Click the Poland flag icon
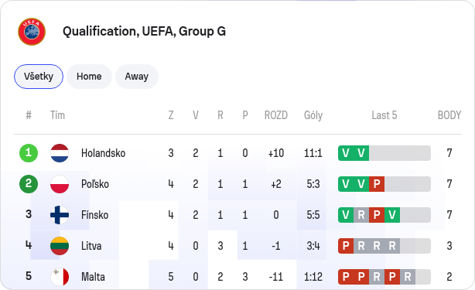Screen dimensions: 475x290 60,184
